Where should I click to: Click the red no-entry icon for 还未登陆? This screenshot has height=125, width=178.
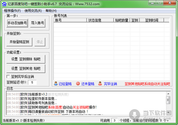tap(78, 84)
